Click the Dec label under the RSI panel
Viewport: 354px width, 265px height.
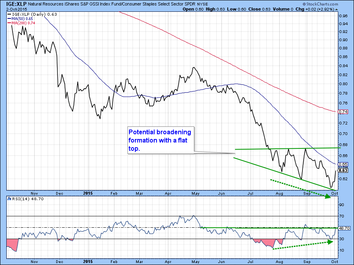60,261
